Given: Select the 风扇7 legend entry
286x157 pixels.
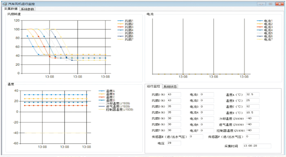Looking at the screenshot, I should click(125, 39).
